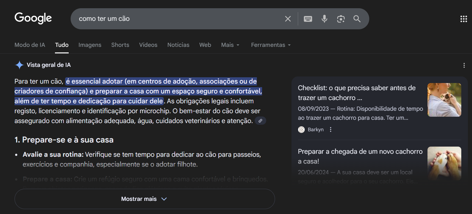472x214 pixels.
Task: Expand the Mais dropdown menu
Action: pyautogui.click(x=230, y=45)
